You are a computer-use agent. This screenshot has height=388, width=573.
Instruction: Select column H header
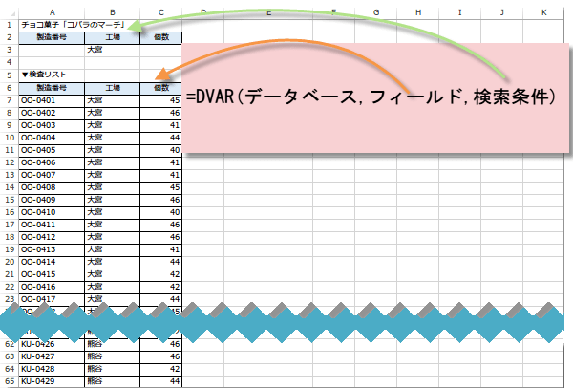coord(418,12)
